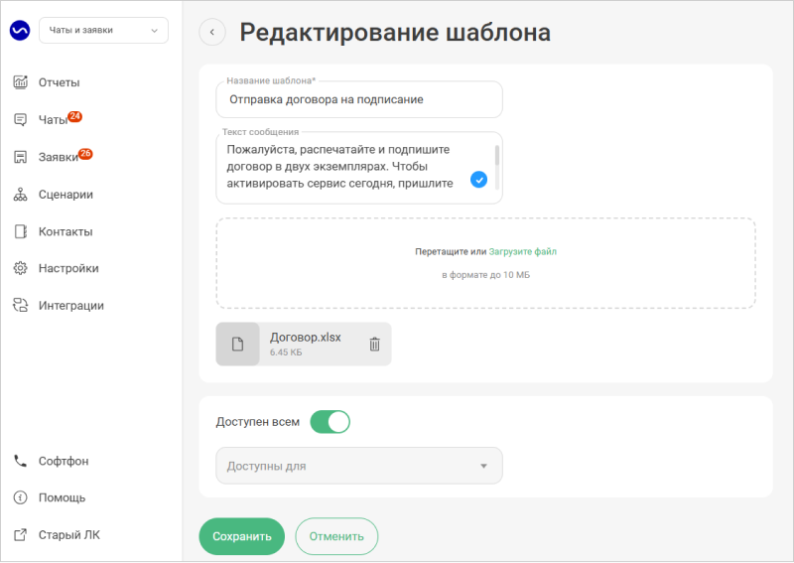Screen dimensions: 794x563
Task: Open Сценарии via its flow icon
Action: 20,195
